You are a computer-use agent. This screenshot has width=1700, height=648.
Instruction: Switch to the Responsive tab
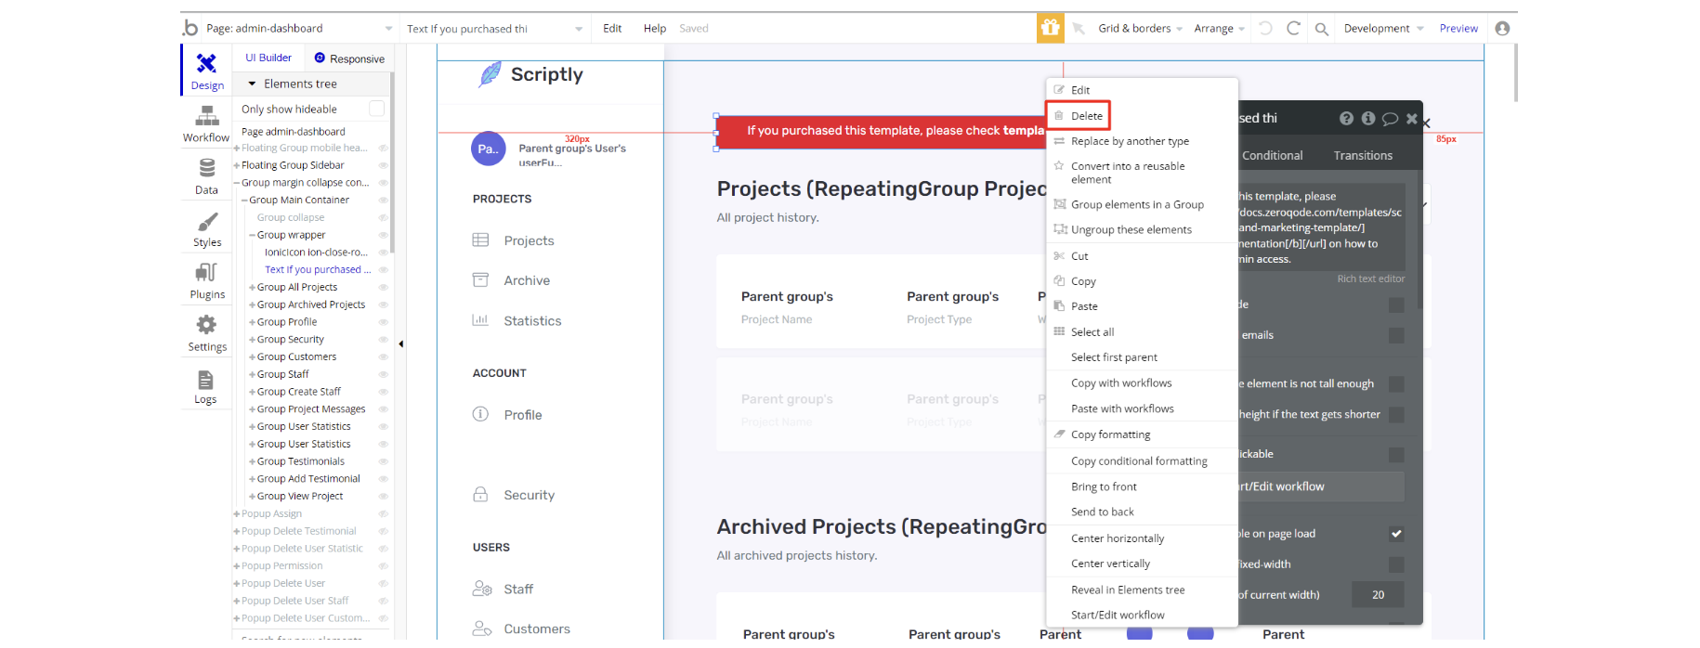349,58
